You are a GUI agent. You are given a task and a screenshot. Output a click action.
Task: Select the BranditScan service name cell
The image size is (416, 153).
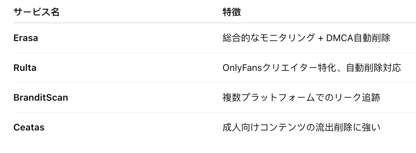tap(40, 98)
